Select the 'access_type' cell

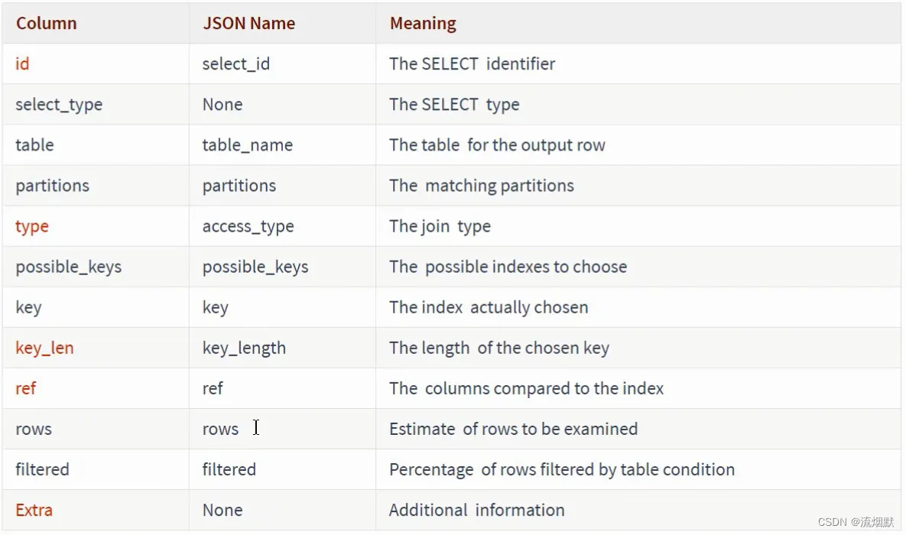coord(248,227)
